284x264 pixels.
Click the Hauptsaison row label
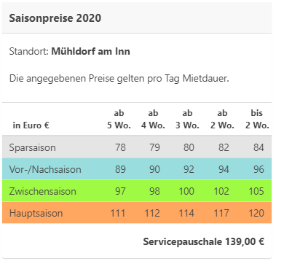coord(36,213)
